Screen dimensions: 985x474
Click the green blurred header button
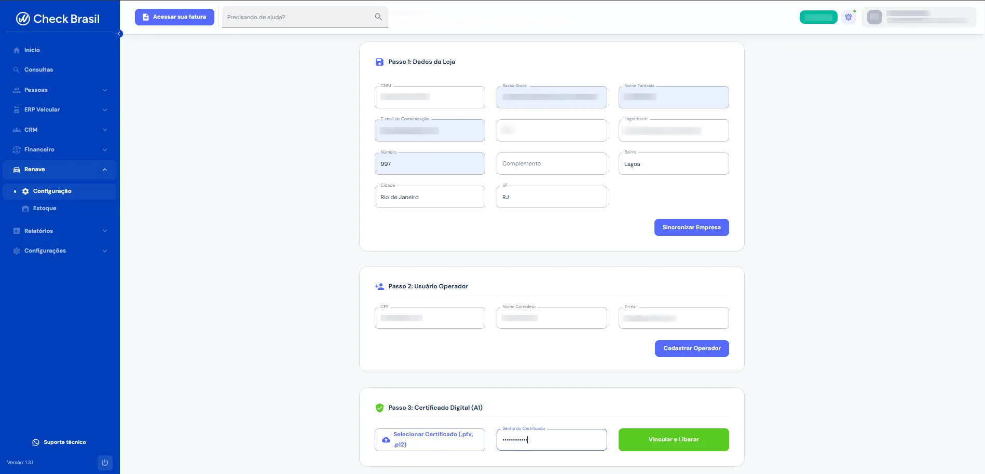[818, 17]
